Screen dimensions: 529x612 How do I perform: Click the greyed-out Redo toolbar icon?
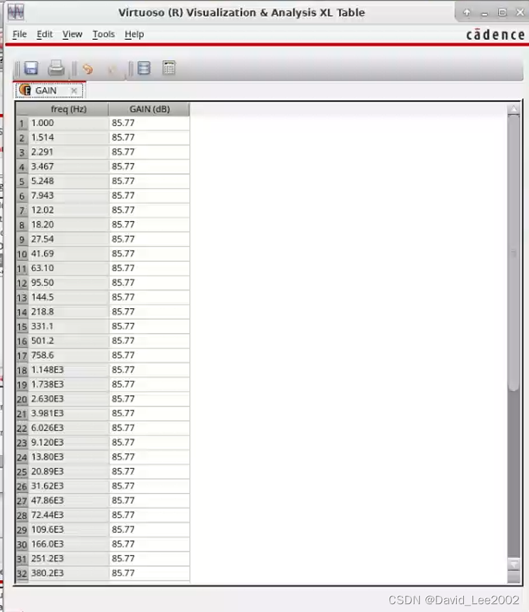click(x=112, y=70)
